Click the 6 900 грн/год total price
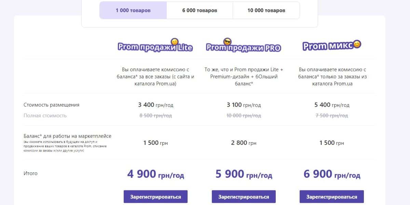Viewport: 410px width, 205px height. (x=332, y=174)
